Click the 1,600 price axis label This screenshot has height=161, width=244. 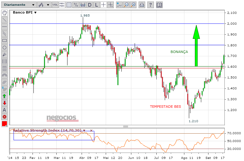pos(232,67)
